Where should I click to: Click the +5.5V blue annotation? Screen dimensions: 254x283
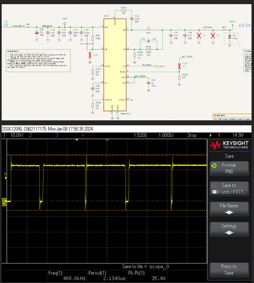[x=244, y=25]
